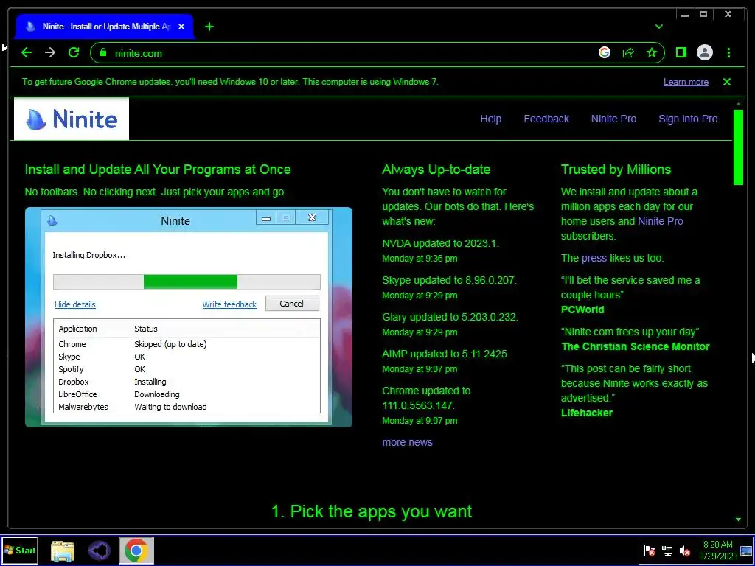755x566 pixels.
Task: Click 'NVDA updated to 2023.1.' text
Action: [x=440, y=243]
